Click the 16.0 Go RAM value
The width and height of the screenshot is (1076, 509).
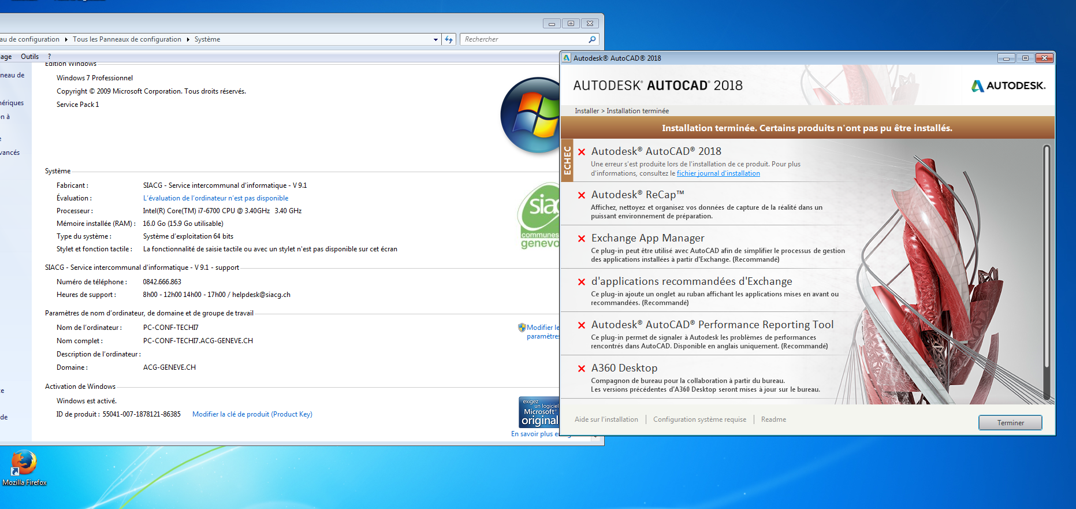click(183, 224)
